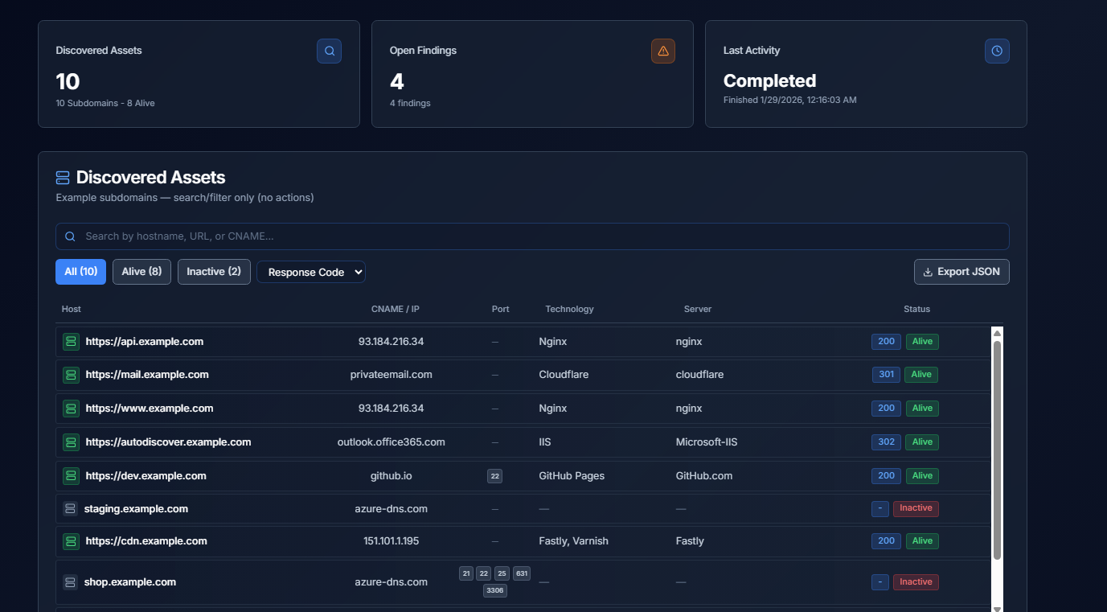Click the stacked-server icon beside the Discovered Assets heading
This screenshot has width=1107, height=612.
pyautogui.click(x=62, y=176)
